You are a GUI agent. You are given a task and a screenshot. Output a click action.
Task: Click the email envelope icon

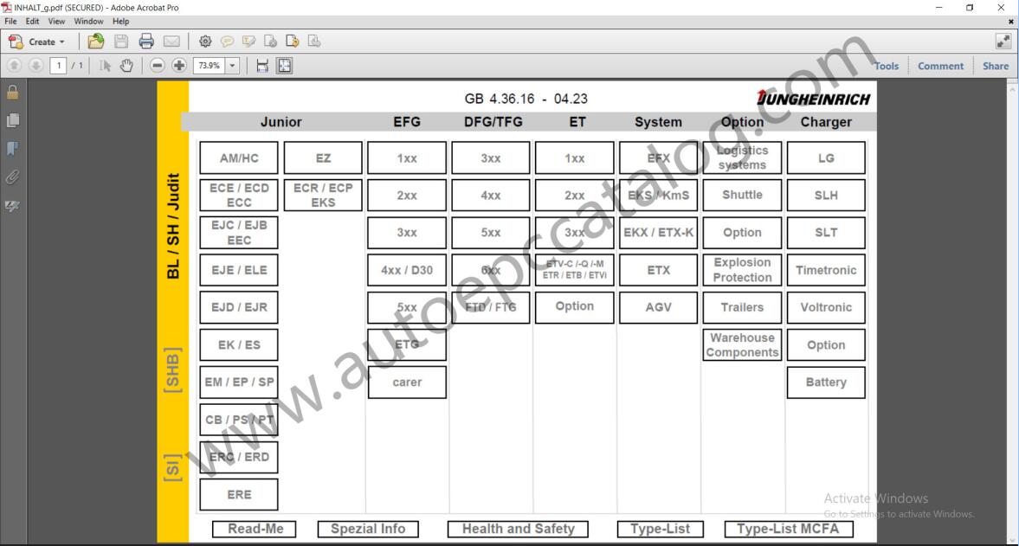click(x=171, y=42)
